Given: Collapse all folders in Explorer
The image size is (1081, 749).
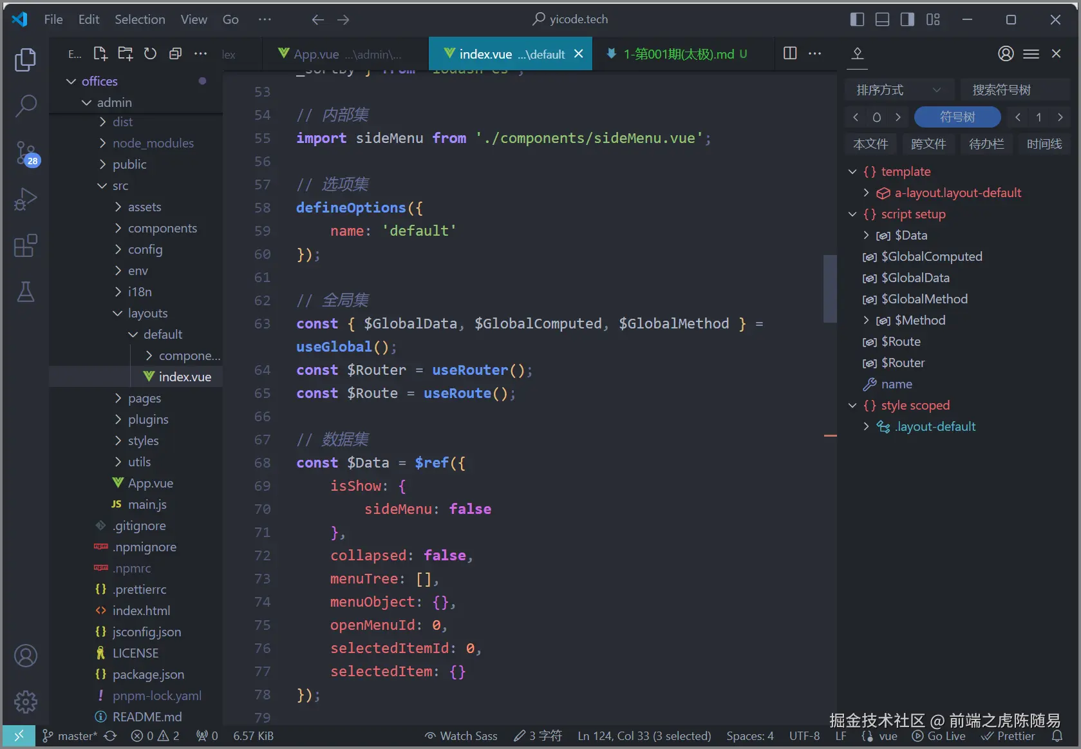Looking at the screenshot, I should [x=175, y=54].
